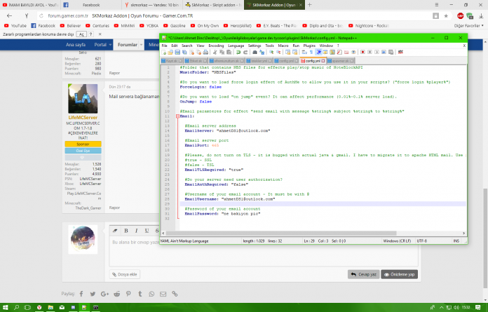Click the Undo green arrow icon

tap(238, 53)
